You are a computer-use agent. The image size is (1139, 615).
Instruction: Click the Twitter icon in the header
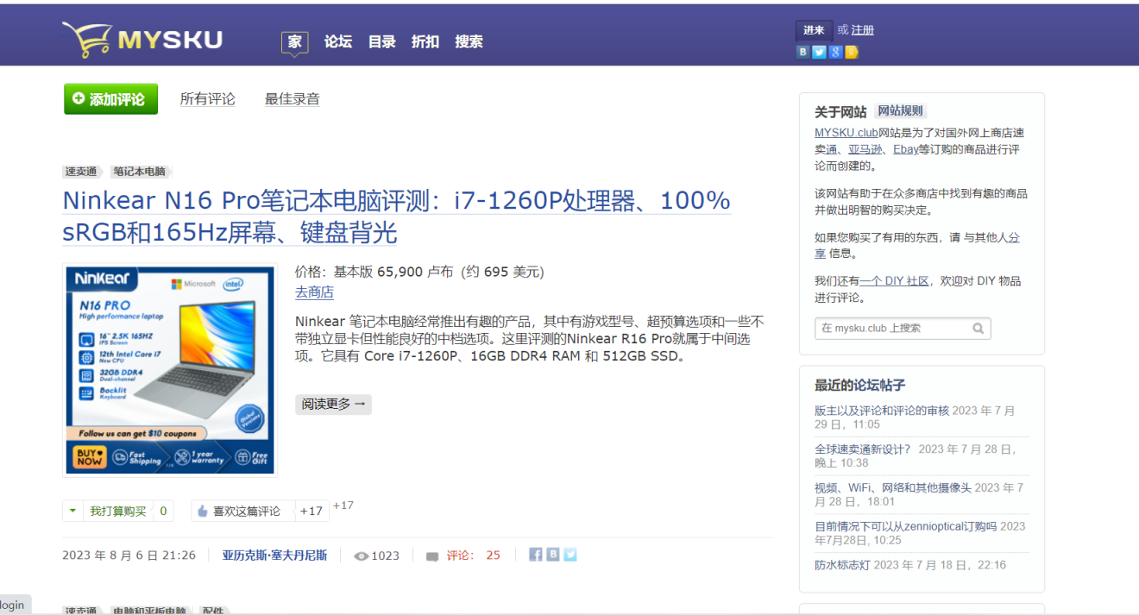point(818,52)
